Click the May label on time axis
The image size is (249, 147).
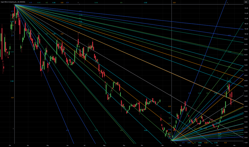(48, 145)
